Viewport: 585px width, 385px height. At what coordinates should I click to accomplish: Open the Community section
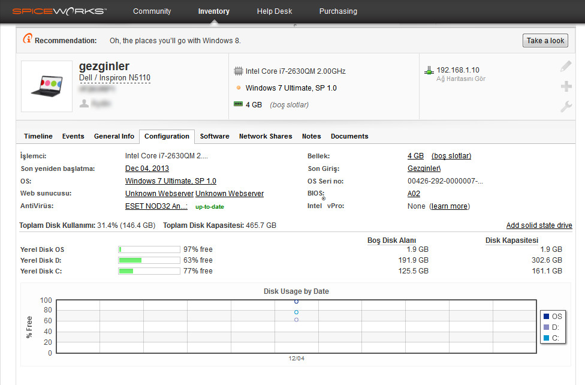[x=152, y=11]
